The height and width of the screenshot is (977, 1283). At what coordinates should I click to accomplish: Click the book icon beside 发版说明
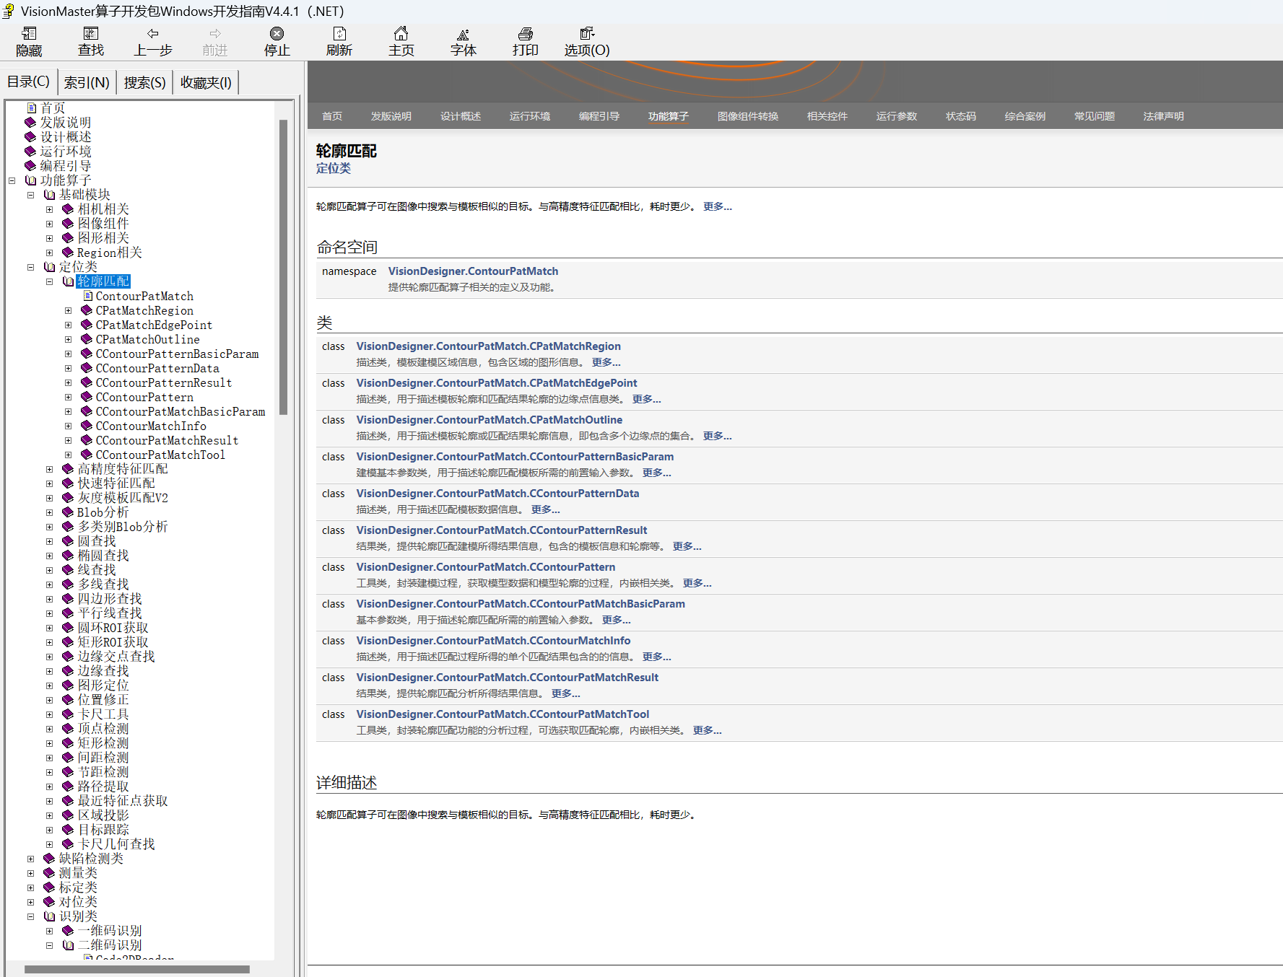point(30,123)
